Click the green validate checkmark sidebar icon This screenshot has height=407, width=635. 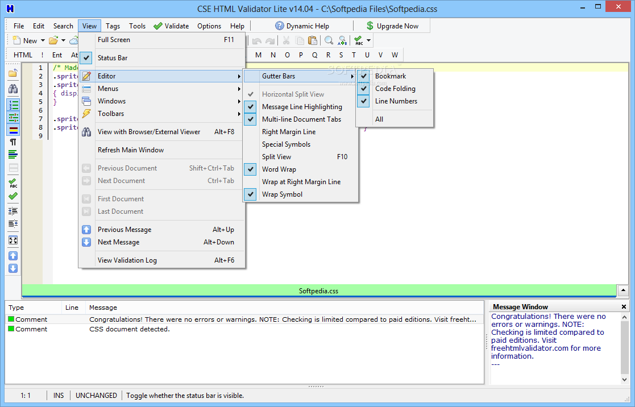click(x=13, y=197)
